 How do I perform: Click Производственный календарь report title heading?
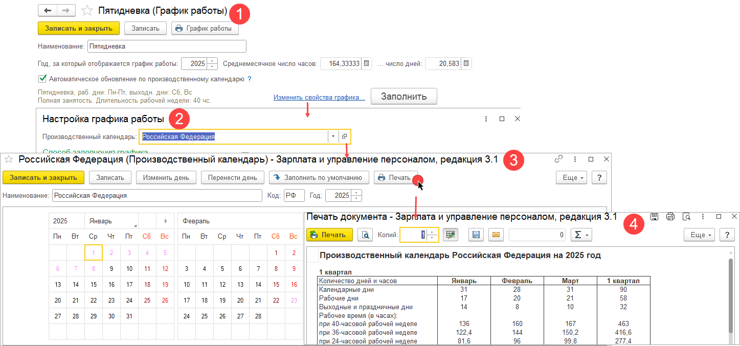click(x=460, y=255)
